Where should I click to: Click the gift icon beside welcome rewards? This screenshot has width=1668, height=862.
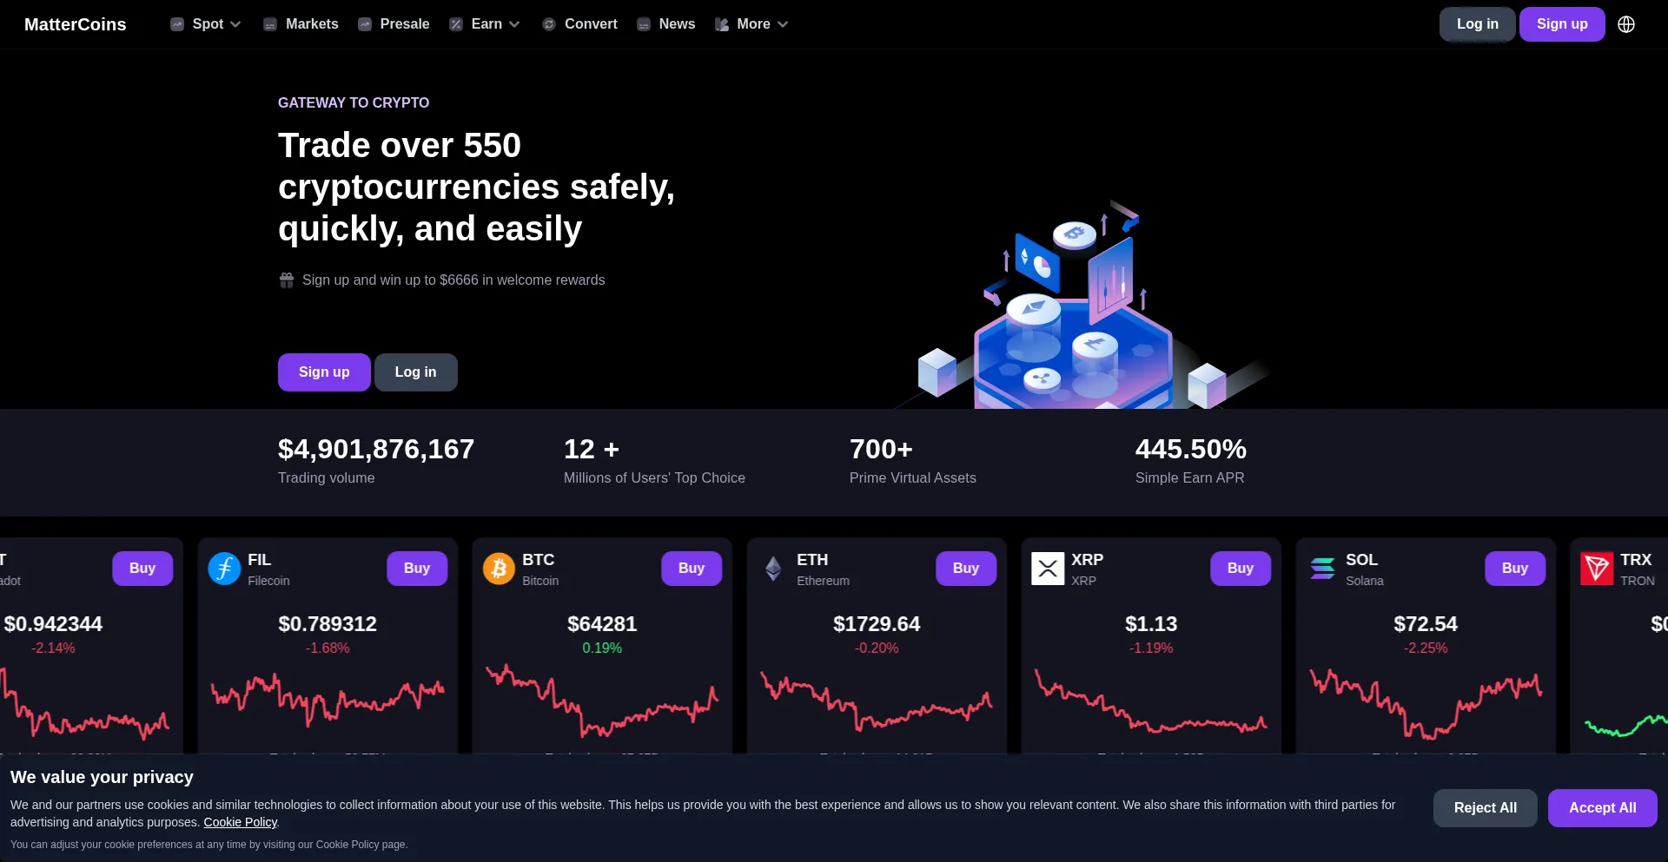point(287,280)
